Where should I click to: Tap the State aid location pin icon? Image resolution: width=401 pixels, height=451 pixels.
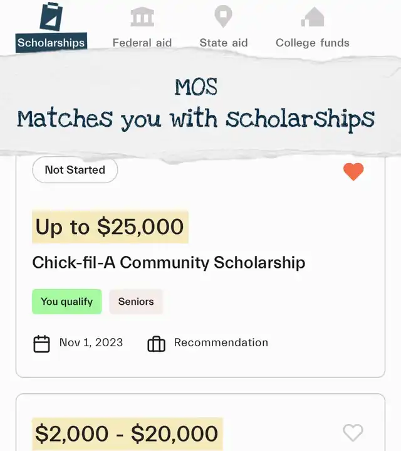(223, 16)
